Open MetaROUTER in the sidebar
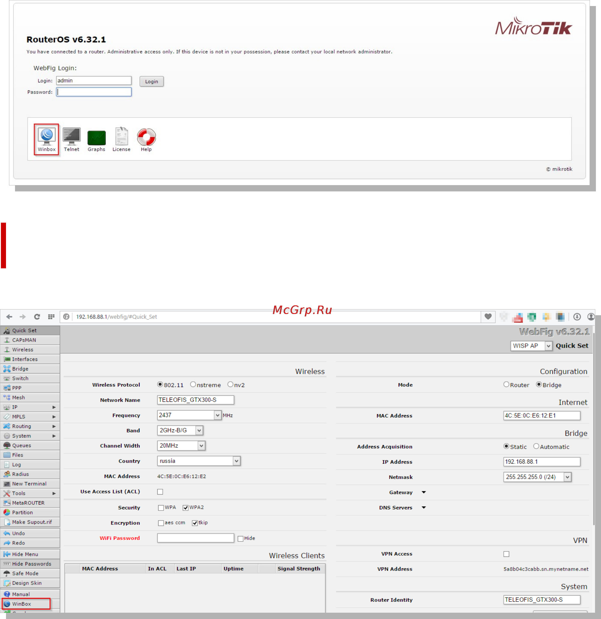Image resolution: width=601 pixels, height=619 pixels. click(30, 503)
